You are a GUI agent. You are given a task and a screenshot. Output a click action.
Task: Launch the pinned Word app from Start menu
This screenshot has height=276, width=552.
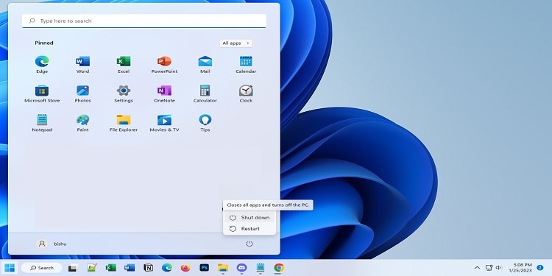(82, 65)
